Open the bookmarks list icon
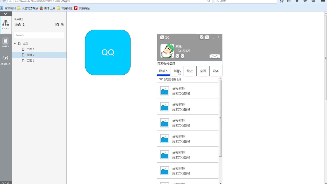Viewport: 327px width, 184px height. point(289,1)
